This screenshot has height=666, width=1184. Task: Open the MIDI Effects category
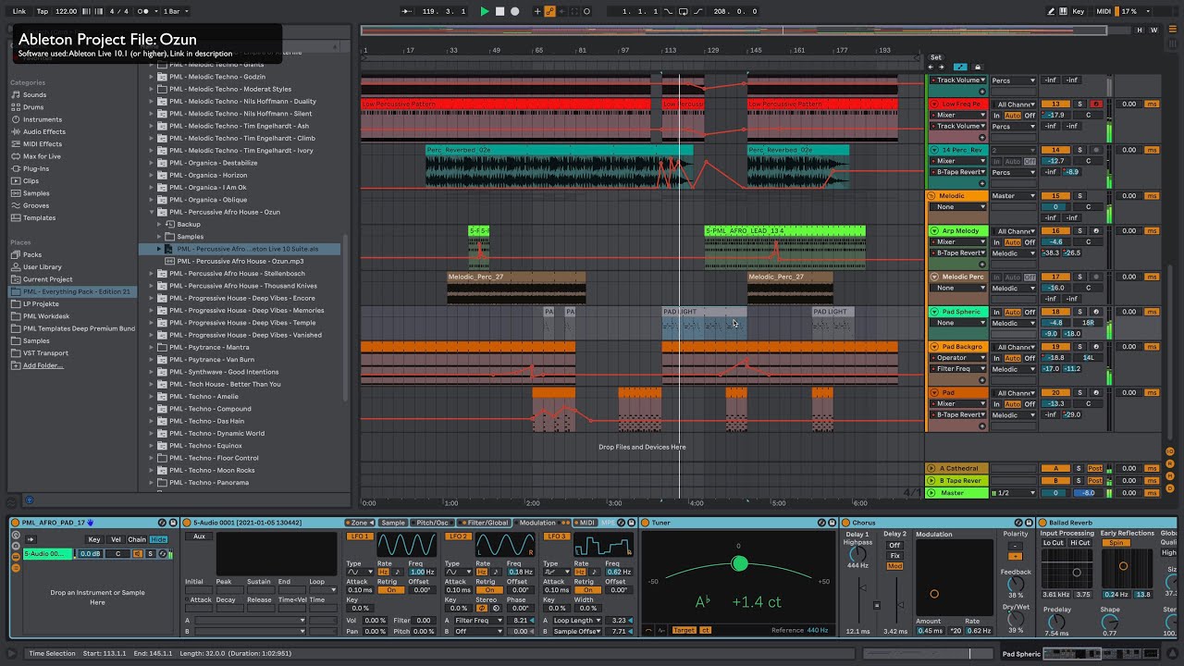click(x=43, y=144)
